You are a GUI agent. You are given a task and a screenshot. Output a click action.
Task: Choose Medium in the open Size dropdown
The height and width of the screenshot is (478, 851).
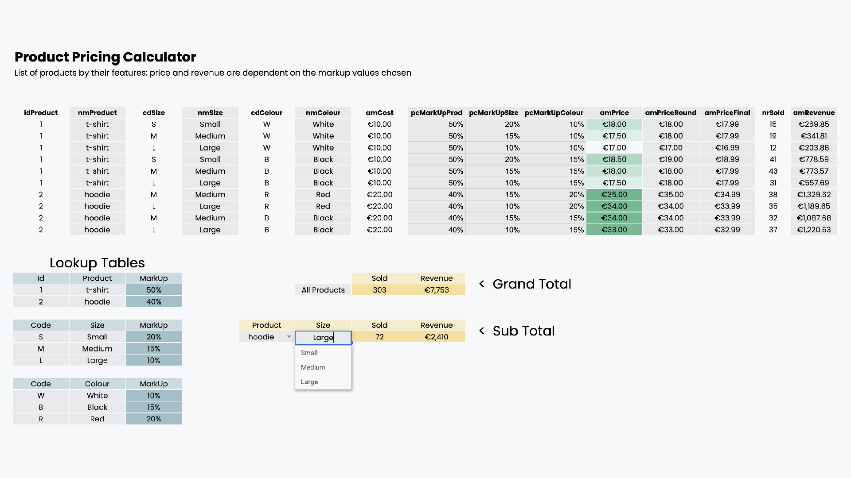click(312, 367)
